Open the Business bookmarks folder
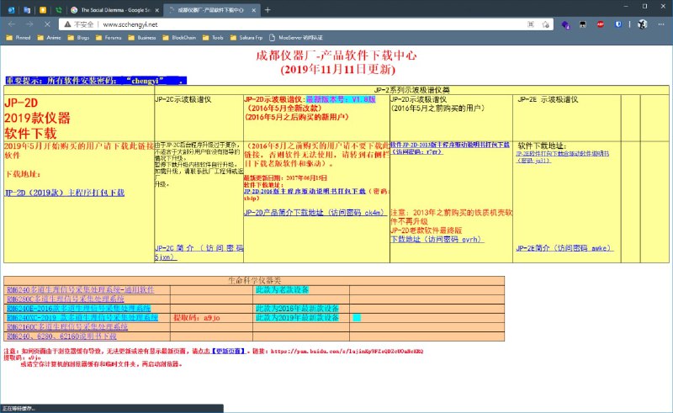The height and width of the screenshot is (413, 673). tap(142, 38)
